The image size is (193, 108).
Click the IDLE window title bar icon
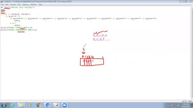(2, 1)
